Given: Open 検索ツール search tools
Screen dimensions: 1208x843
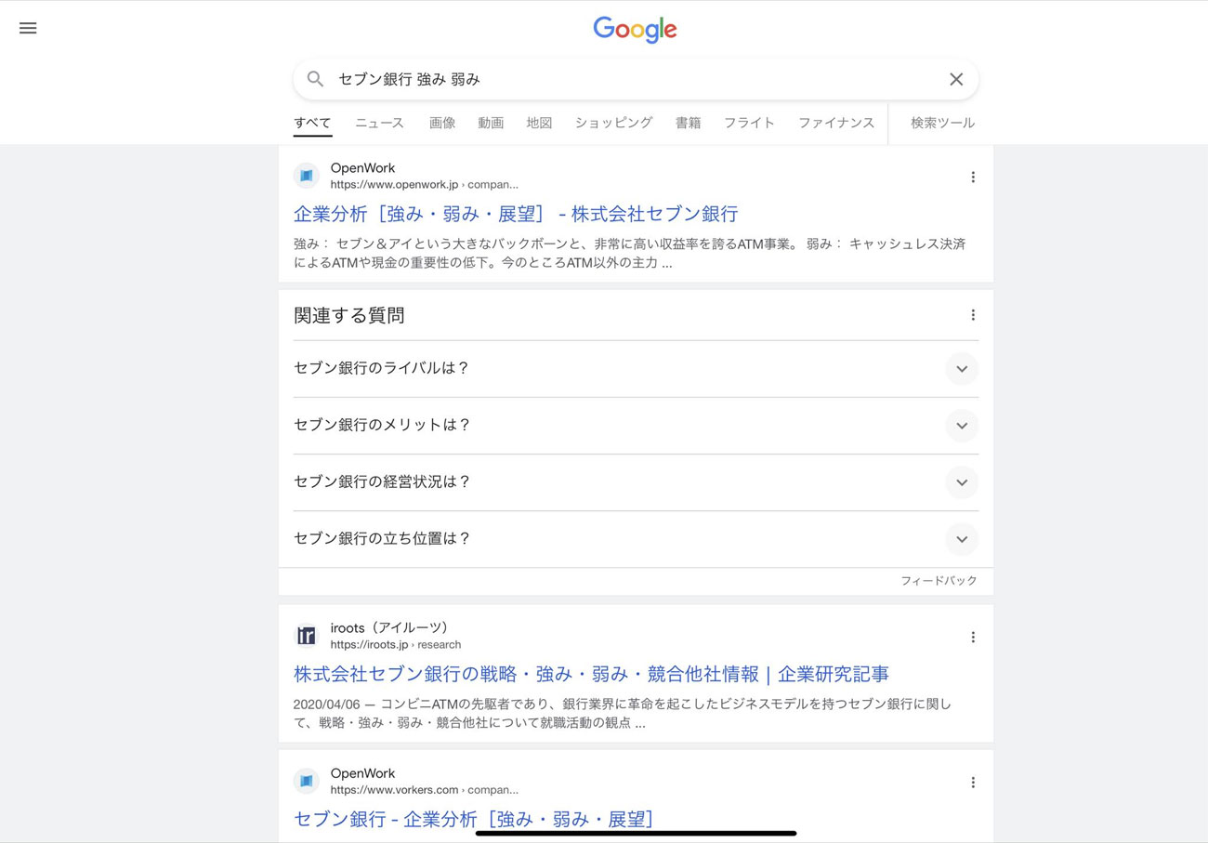Looking at the screenshot, I should point(942,123).
